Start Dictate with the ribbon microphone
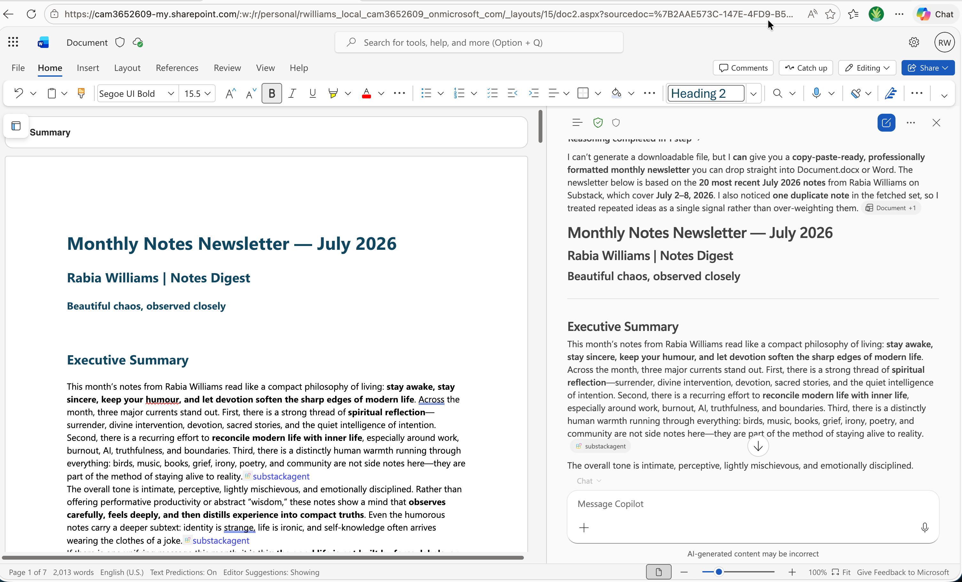 click(816, 93)
